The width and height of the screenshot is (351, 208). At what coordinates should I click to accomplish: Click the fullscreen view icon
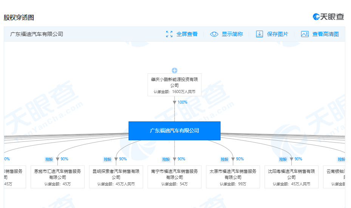(x=169, y=34)
